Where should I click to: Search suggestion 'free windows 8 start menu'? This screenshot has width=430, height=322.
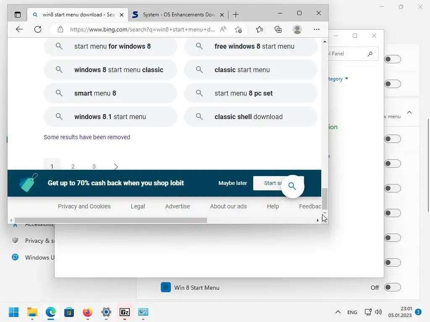[251, 46]
